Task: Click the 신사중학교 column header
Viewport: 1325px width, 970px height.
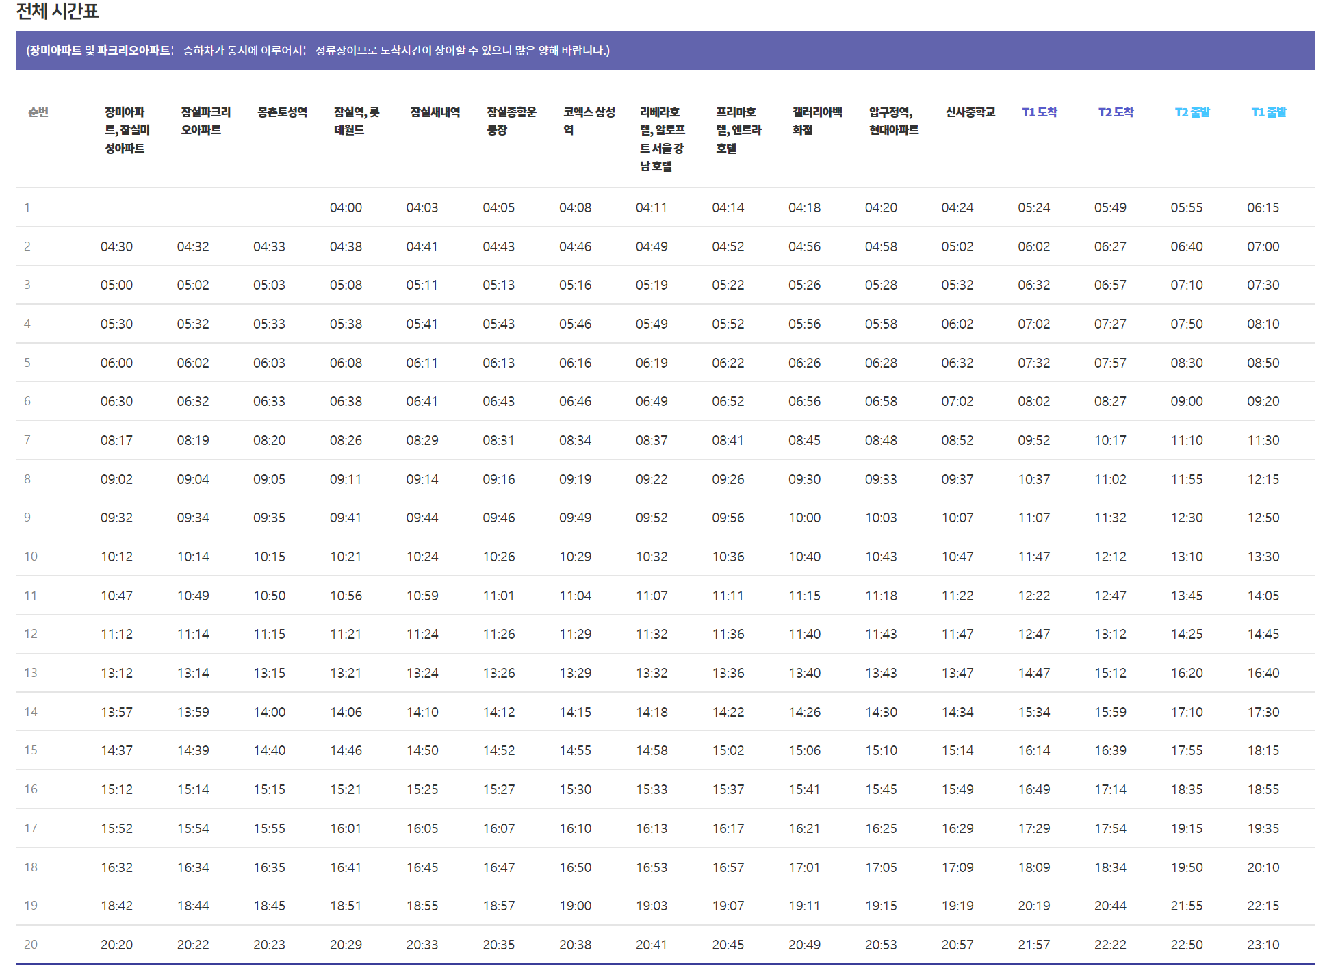Action: (x=970, y=112)
